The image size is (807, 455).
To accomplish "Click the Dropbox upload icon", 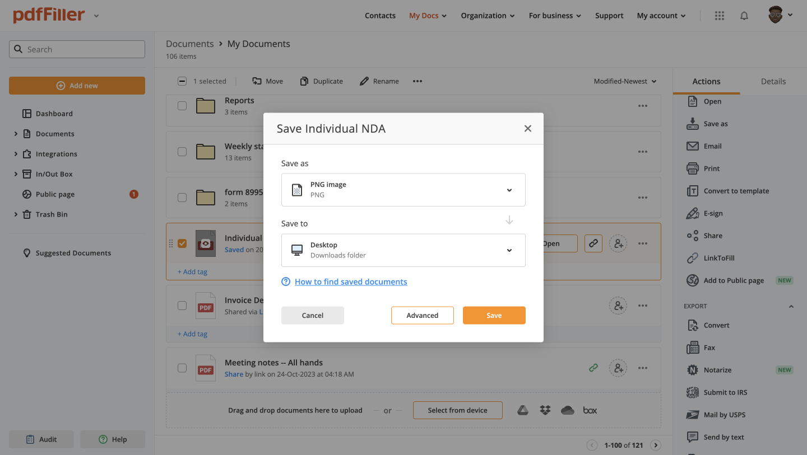I will tap(545, 410).
